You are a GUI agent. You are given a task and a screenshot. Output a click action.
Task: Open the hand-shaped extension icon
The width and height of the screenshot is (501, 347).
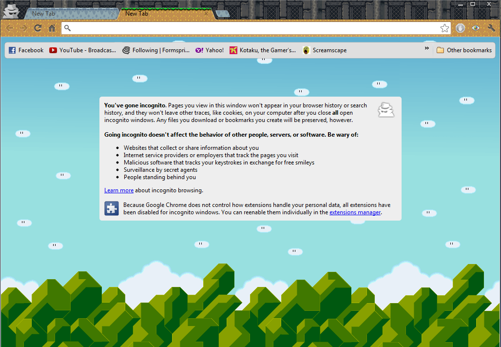460,28
